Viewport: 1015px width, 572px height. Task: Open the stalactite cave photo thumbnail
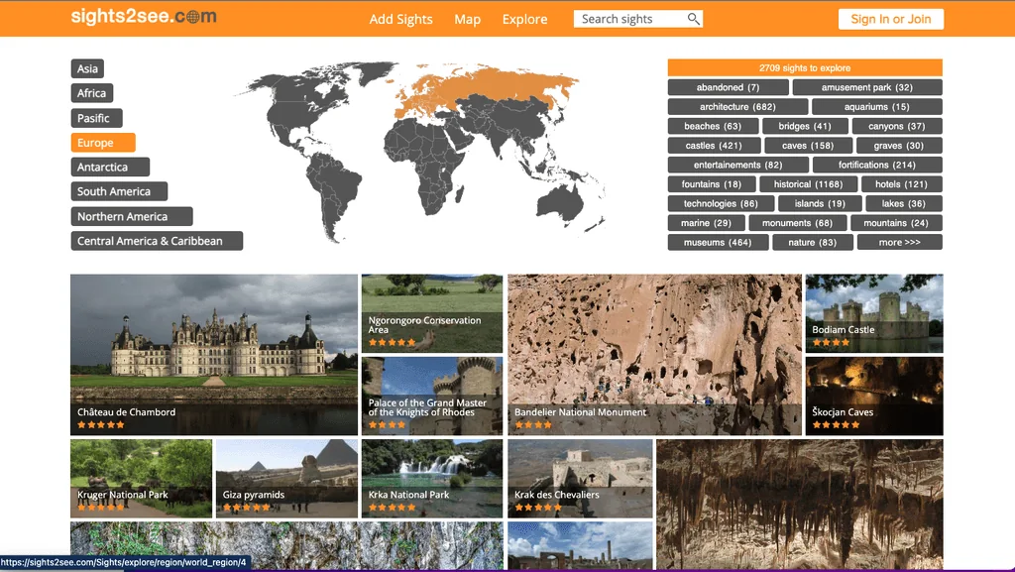coord(800,505)
